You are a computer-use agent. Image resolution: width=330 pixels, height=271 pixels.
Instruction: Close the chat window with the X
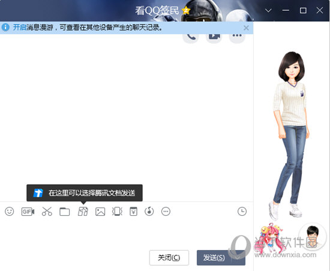point(320,10)
